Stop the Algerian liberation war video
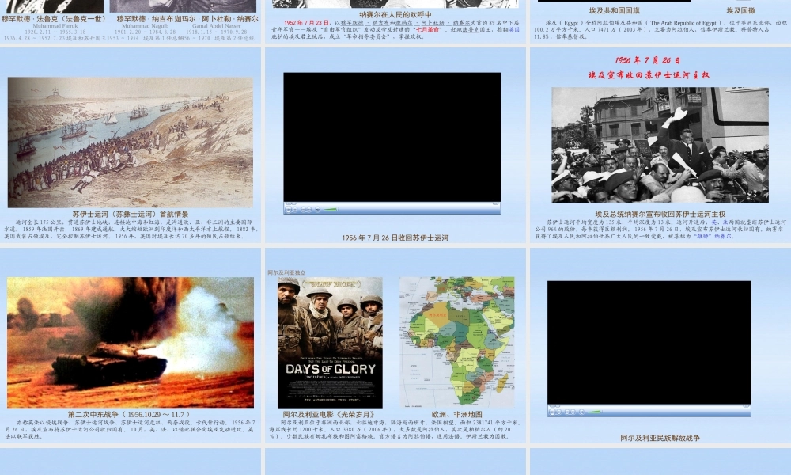This screenshot has height=475, width=791. (x=559, y=412)
